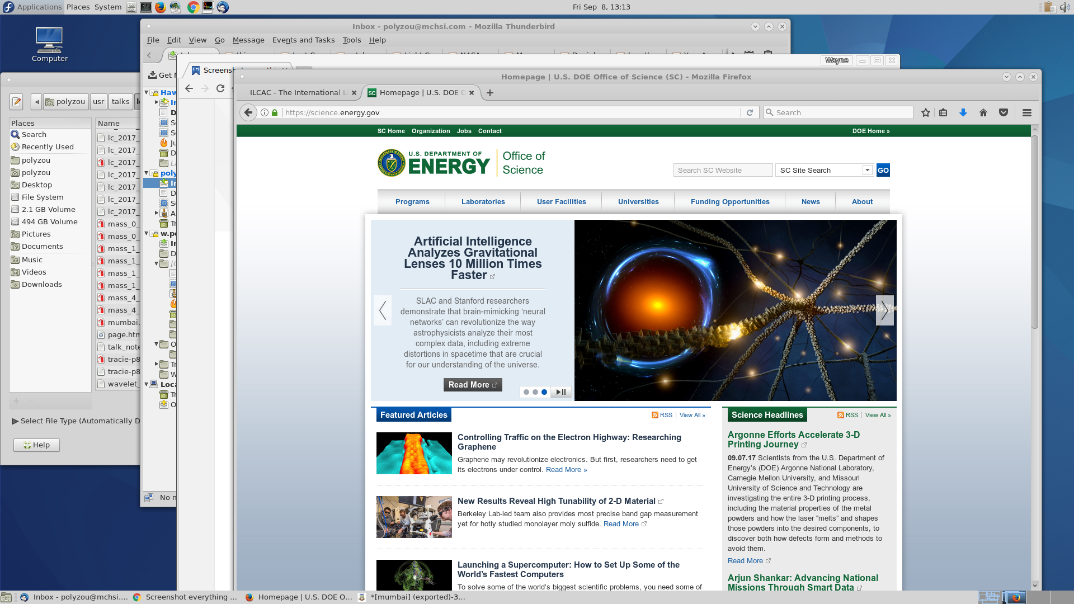Click the graphene article thumbnail
Screen dimensions: 1074x604
tap(414, 453)
